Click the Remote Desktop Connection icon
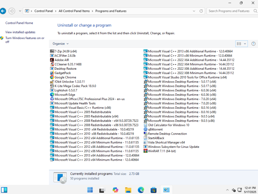Image resolution: width=258 pixels, height=194 pixels. pos(146,134)
